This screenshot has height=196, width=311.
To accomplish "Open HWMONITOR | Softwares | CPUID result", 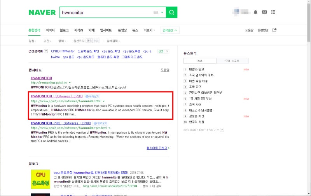I will [x=57, y=96].
